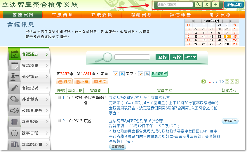Open 會議預報 sidebar section
The image size is (247, 152).
click(30, 65)
